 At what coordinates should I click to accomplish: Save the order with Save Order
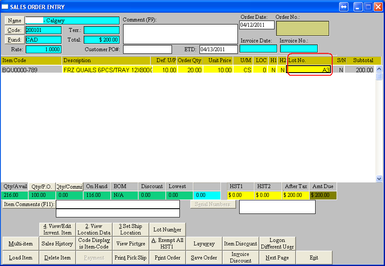pos(204,258)
